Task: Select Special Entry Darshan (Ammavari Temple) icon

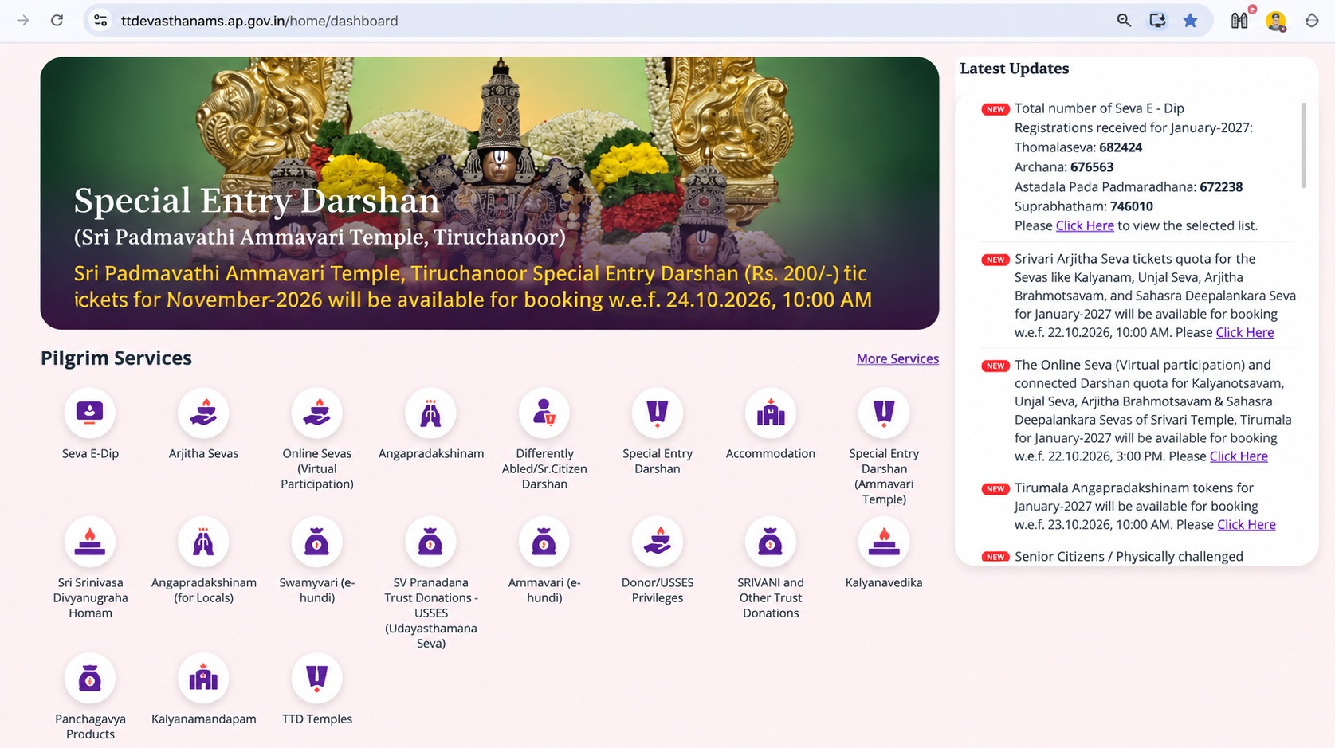Action: tap(884, 413)
